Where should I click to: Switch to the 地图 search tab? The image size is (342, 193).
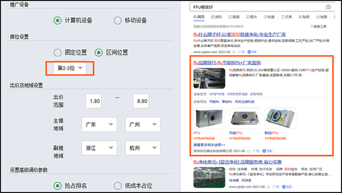pyautogui.click(x=321, y=17)
